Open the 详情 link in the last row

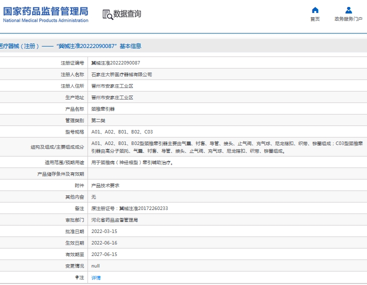coord(96,277)
